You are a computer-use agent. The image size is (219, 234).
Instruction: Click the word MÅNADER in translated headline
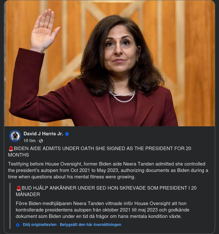tap(28, 194)
